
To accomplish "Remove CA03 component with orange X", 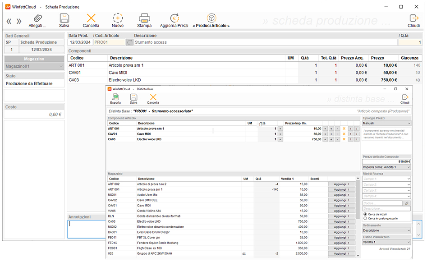I will click(344, 139).
